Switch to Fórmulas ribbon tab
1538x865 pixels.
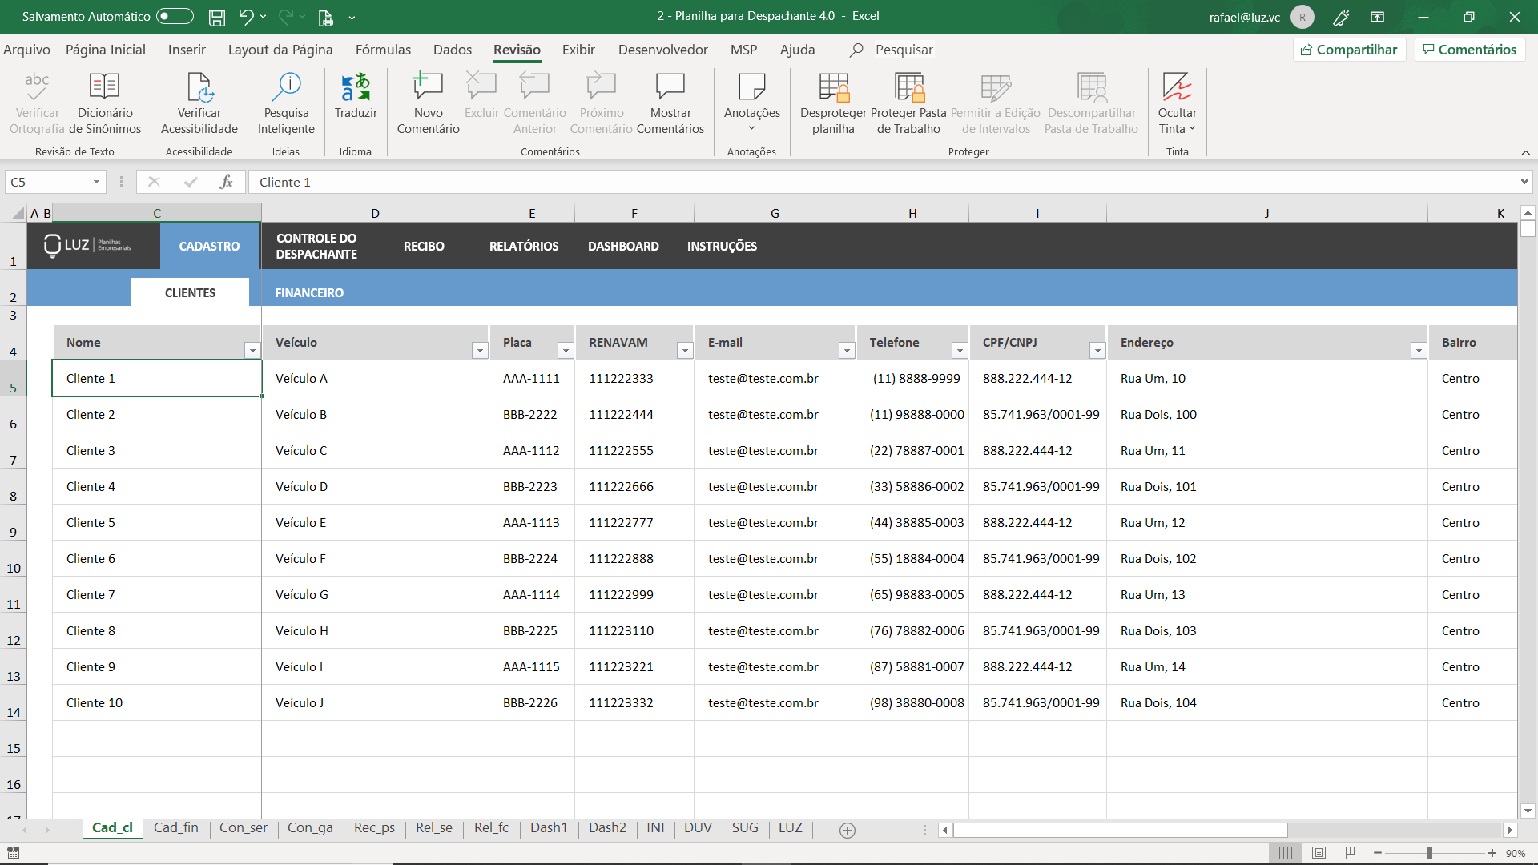tap(383, 50)
